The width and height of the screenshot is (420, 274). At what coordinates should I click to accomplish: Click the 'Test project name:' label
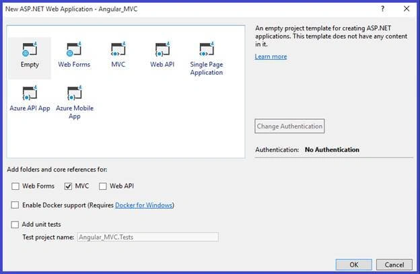[48, 237]
